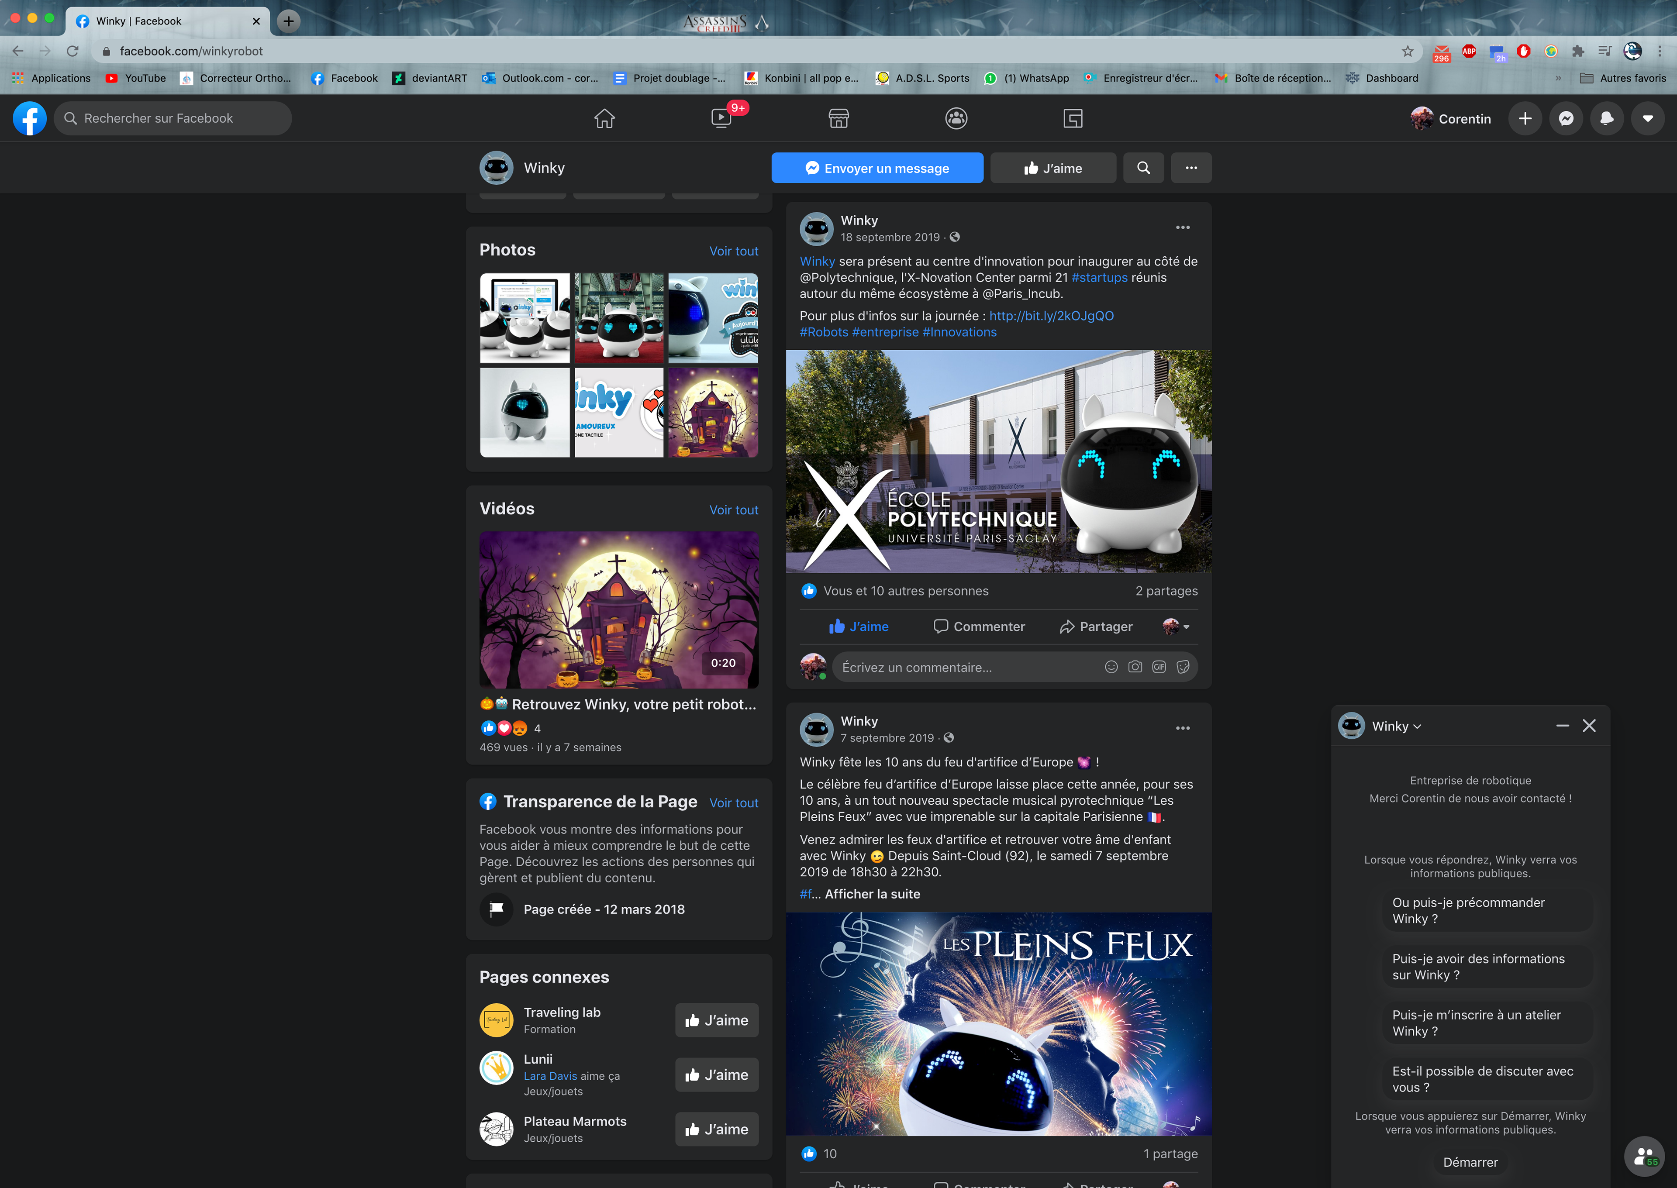The height and width of the screenshot is (1188, 1677).
Task: Minimize the Winky chat window
Action: click(x=1562, y=726)
